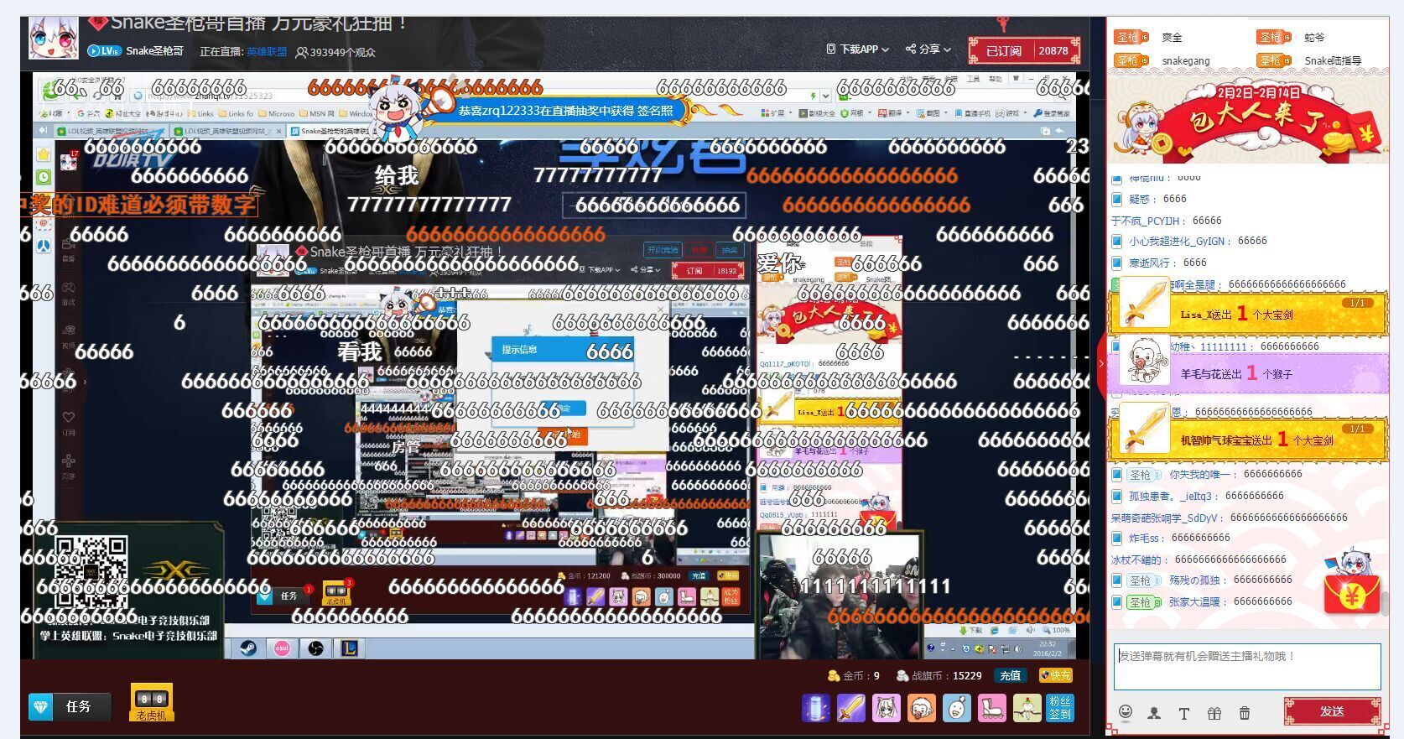Click the red envelope mascot in chat
This screenshot has height=739, width=1404.
tap(1352, 581)
